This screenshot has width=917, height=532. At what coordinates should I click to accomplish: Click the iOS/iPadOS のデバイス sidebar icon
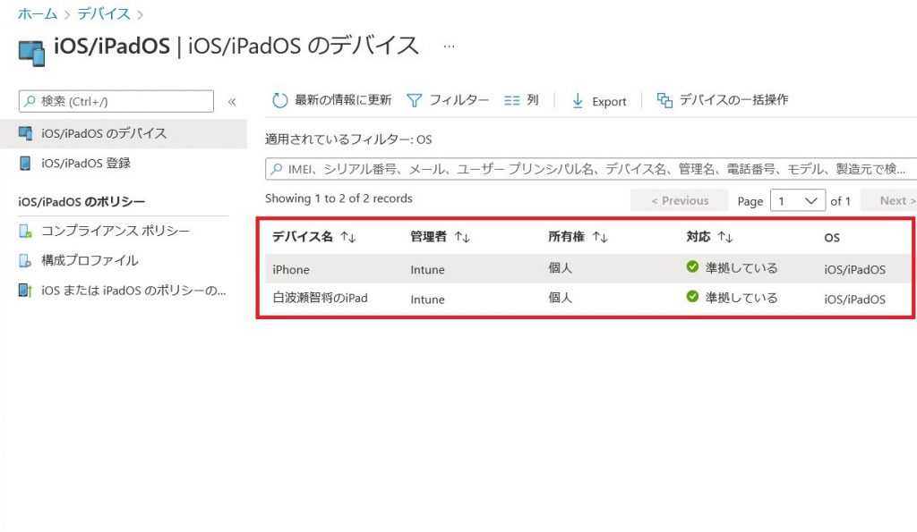pyautogui.click(x=25, y=133)
